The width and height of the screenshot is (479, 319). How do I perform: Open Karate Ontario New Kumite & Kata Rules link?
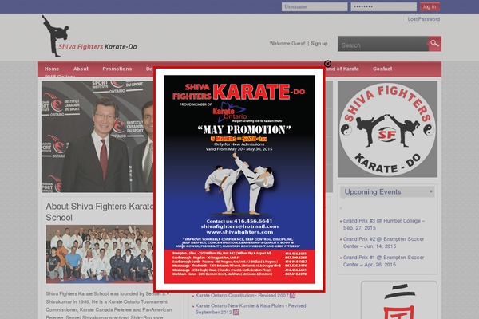[251, 309]
